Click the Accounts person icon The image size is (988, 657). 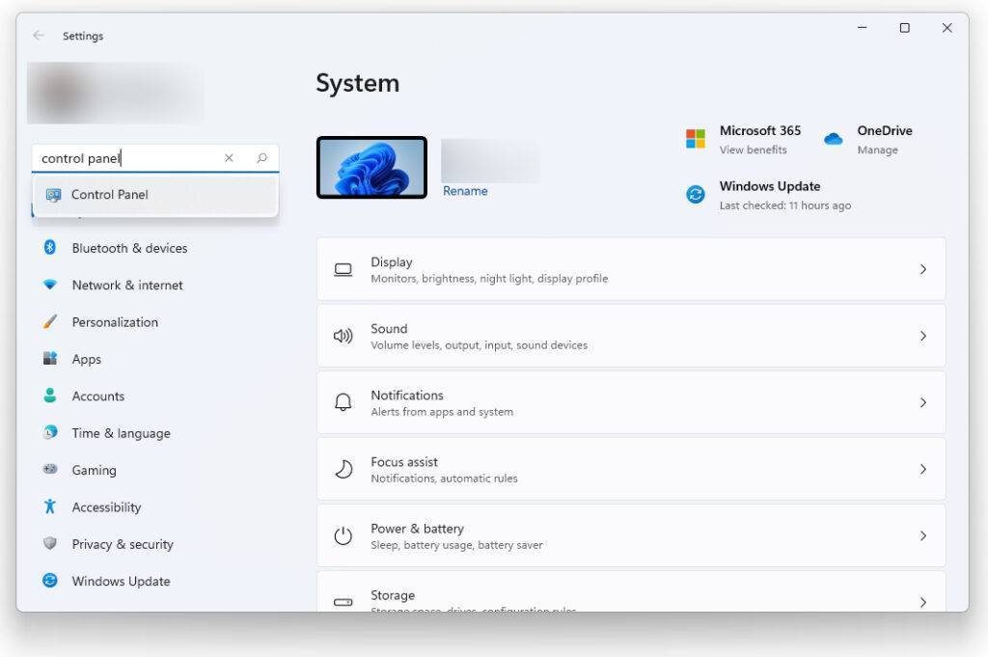point(50,396)
